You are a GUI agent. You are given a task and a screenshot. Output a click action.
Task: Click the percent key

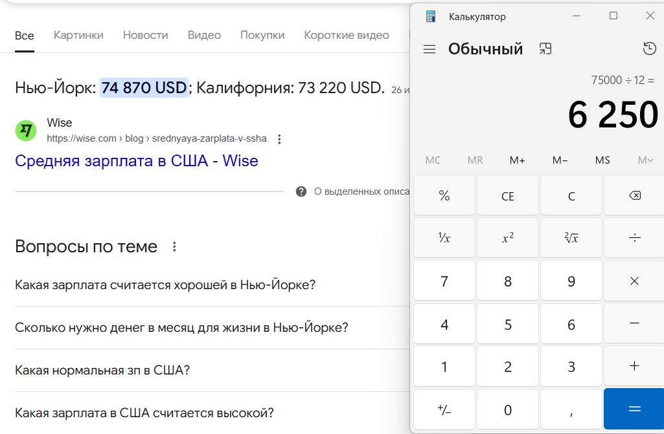(444, 195)
